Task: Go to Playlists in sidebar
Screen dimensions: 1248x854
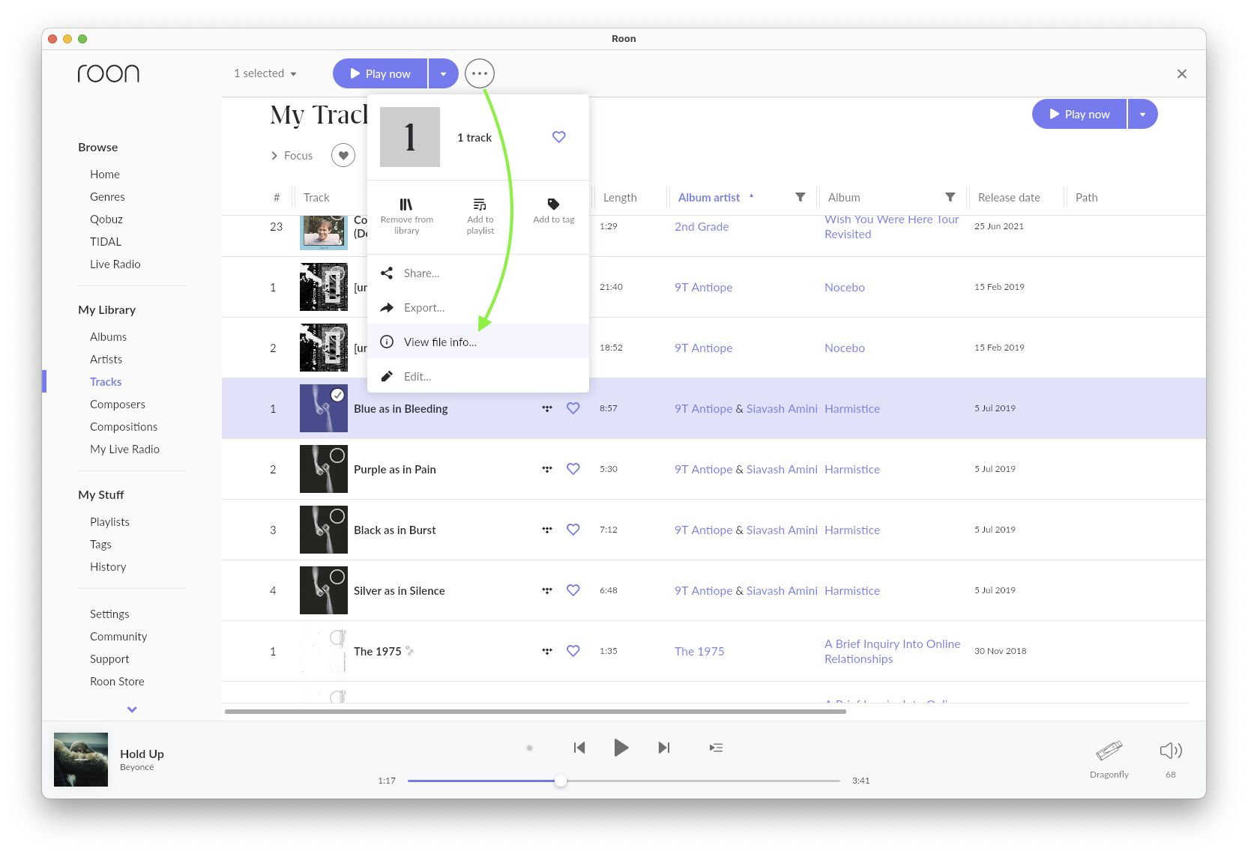Action: 109,522
